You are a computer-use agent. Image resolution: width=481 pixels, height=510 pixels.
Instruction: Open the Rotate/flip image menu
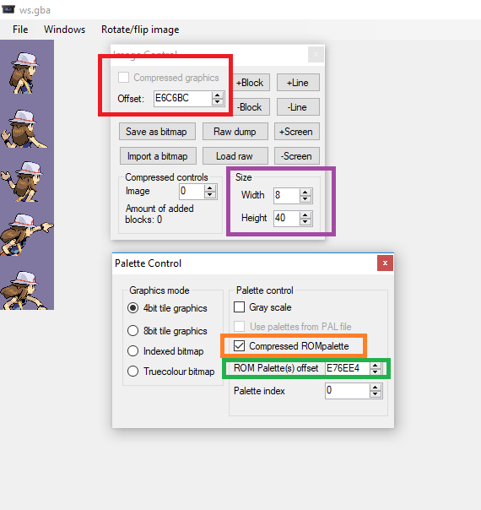point(140,30)
